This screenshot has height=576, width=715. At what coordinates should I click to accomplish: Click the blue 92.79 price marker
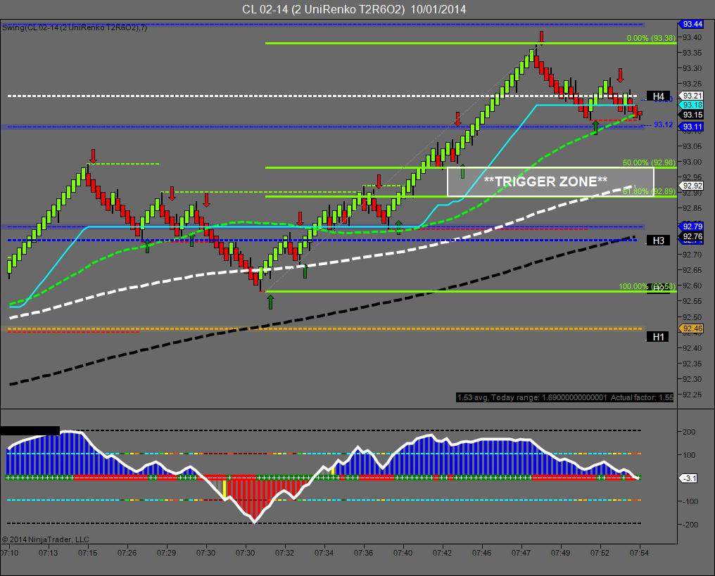pos(692,226)
